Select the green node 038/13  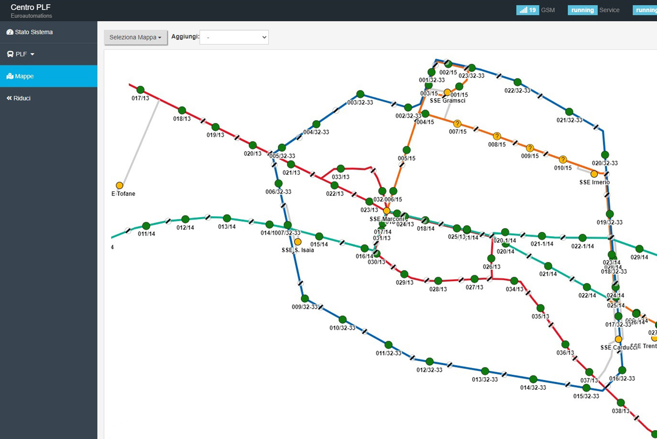[x=621, y=403]
